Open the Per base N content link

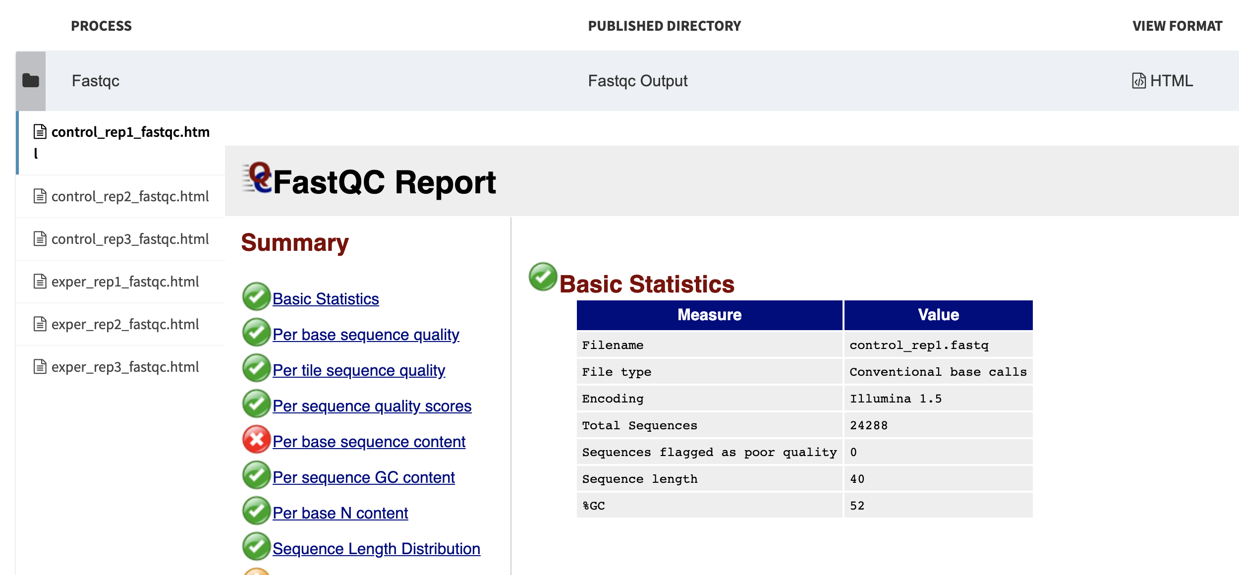(x=340, y=513)
